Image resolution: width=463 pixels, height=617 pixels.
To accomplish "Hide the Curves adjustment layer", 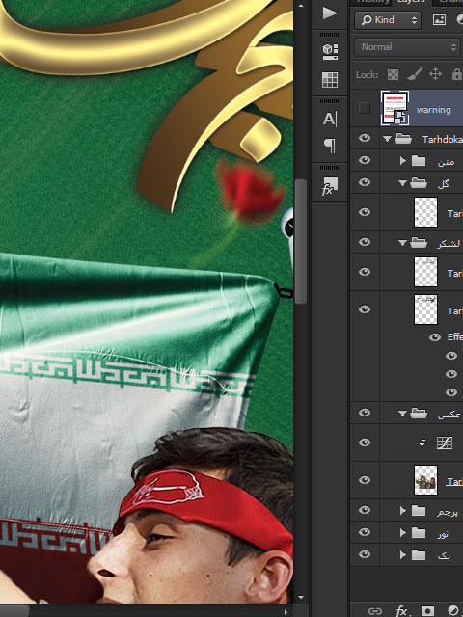I will tap(365, 443).
